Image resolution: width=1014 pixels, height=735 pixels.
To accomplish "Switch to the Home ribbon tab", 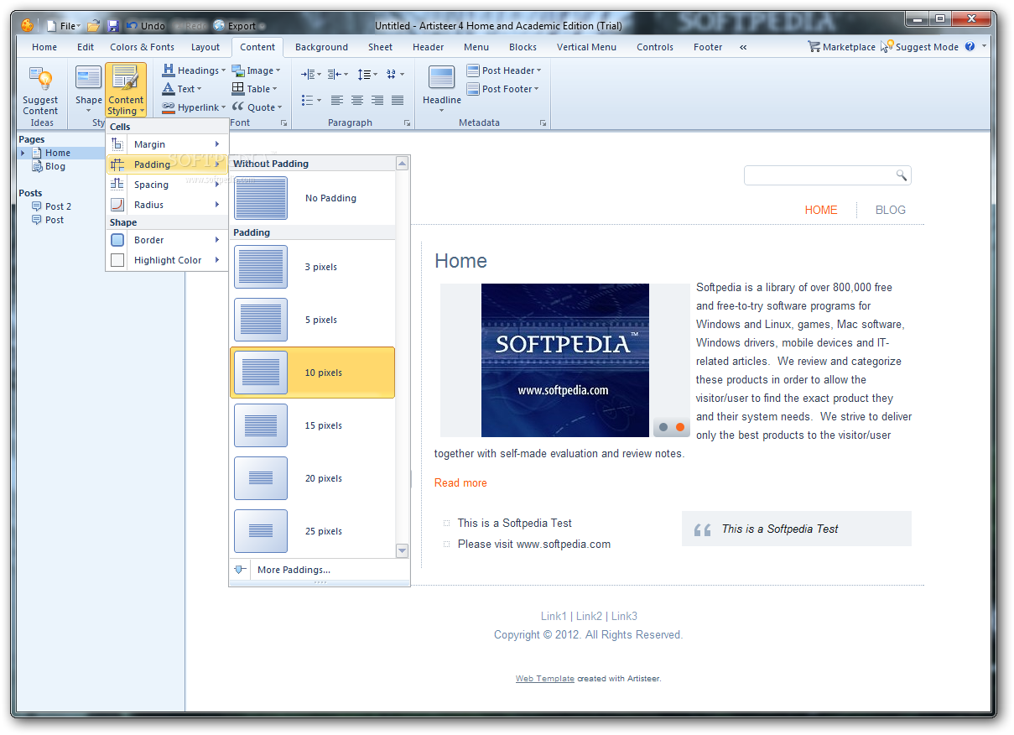I will point(44,47).
